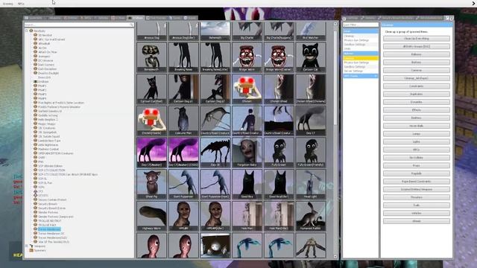This screenshot has height=268, width=477.
Task: Collapse the top-level tree node
Action: (27, 31)
